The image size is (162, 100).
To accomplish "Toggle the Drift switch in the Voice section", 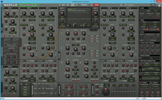I will coord(147,29).
